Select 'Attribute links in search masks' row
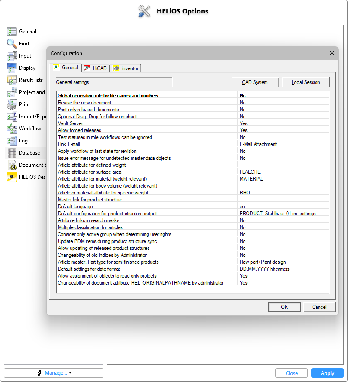This screenshot has width=348, height=382. [x=193, y=220]
